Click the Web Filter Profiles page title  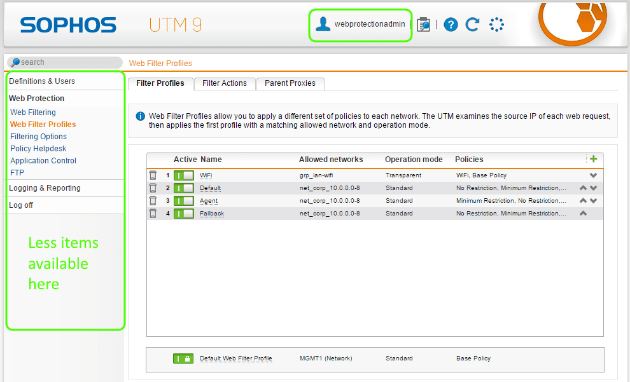[x=160, y=64]
